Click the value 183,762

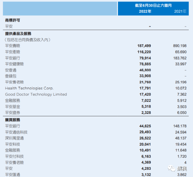[180, 58]
